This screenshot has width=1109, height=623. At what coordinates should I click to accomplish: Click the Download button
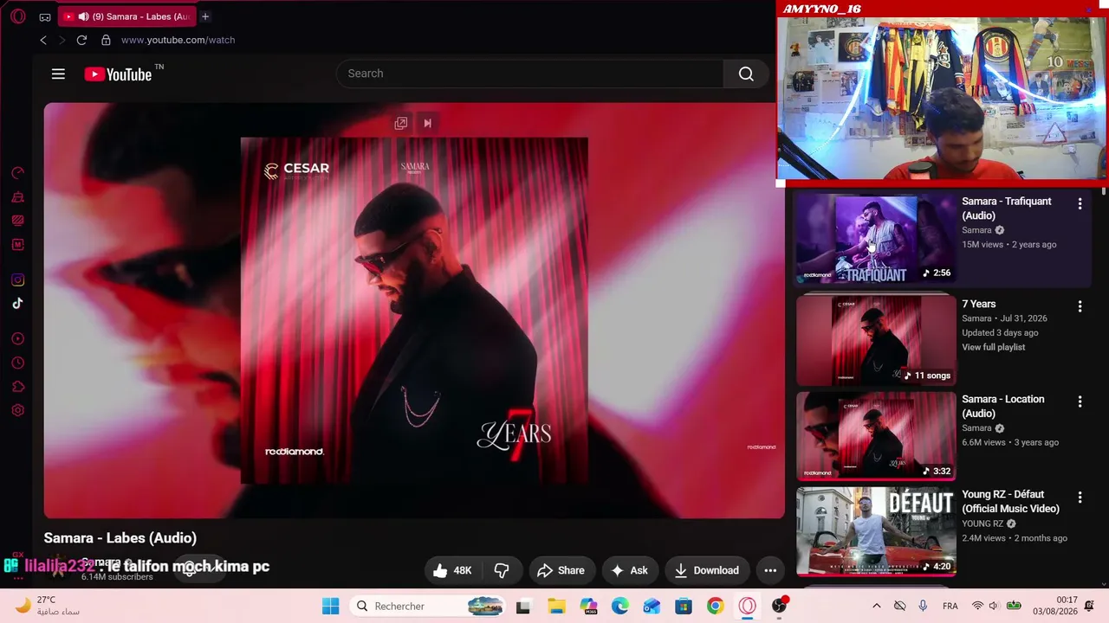707,570
